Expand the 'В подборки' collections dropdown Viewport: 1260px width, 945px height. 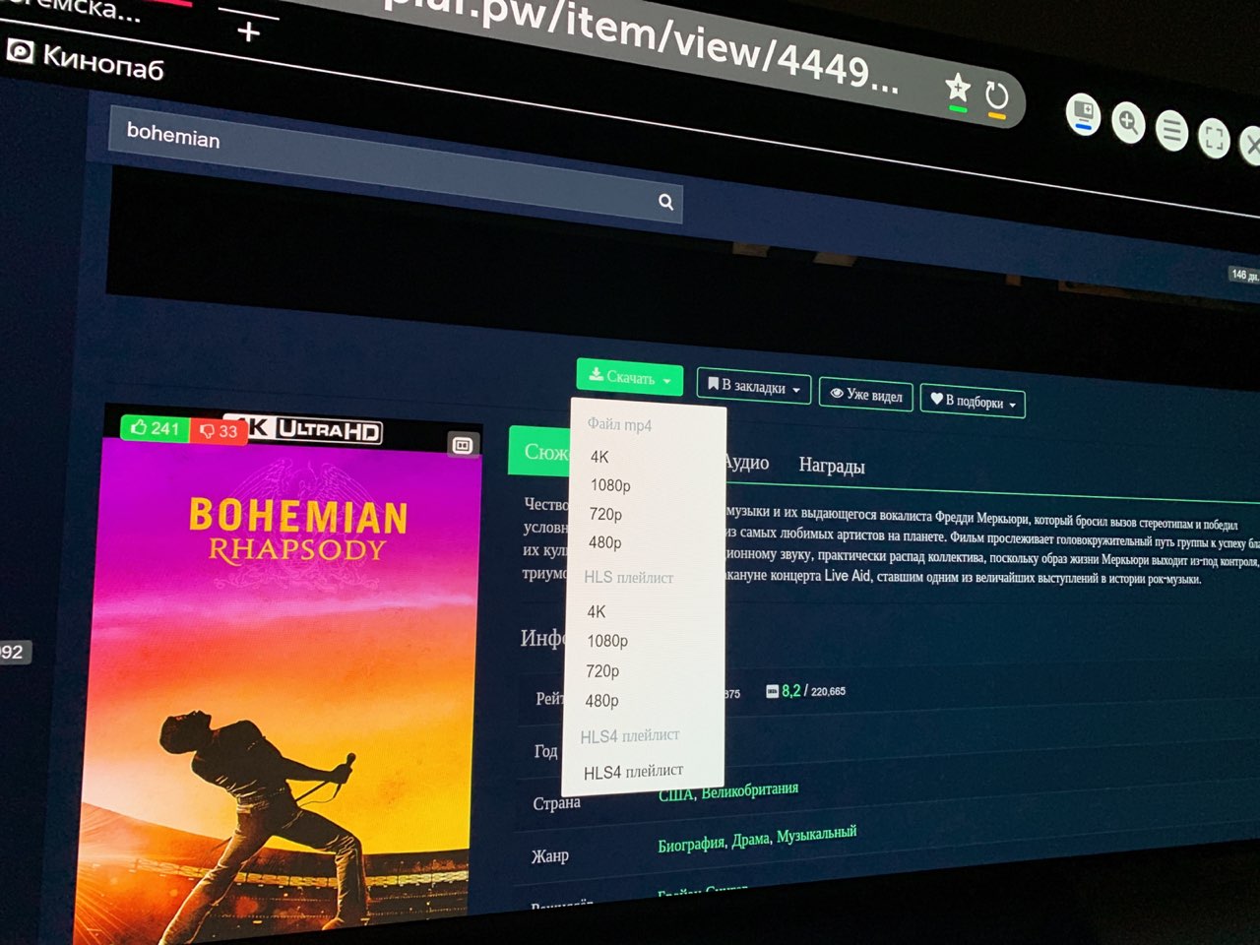pyautogui.click(x=973, y=401)
